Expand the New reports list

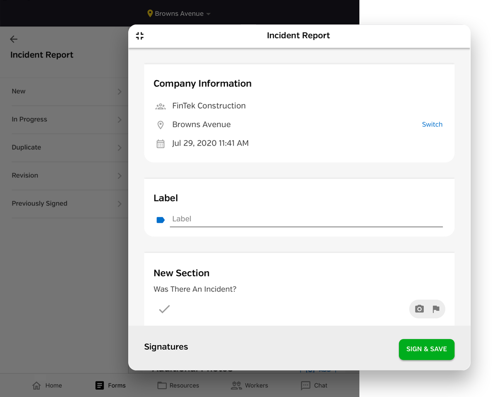pos(66,92)
